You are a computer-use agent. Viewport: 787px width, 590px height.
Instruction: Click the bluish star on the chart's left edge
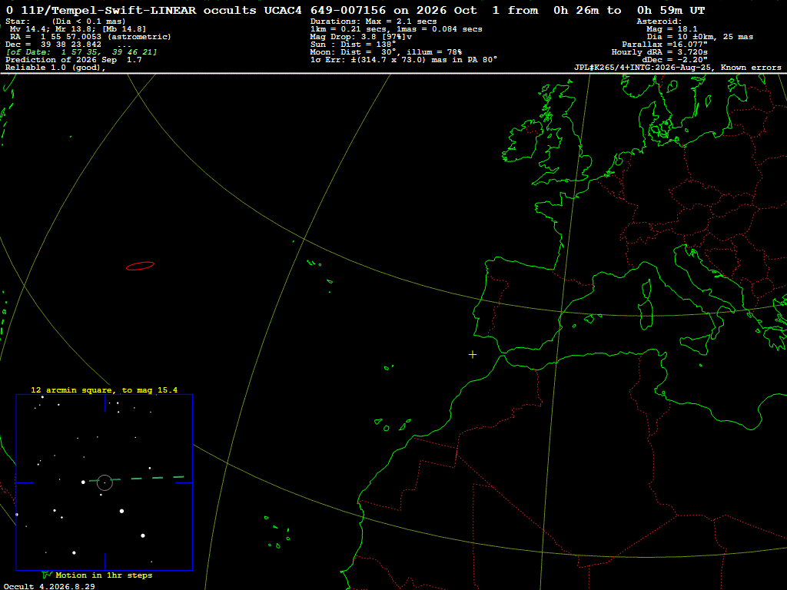click(17, 515)
